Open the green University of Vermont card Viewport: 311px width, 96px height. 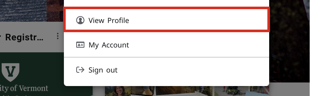point(46,74)
